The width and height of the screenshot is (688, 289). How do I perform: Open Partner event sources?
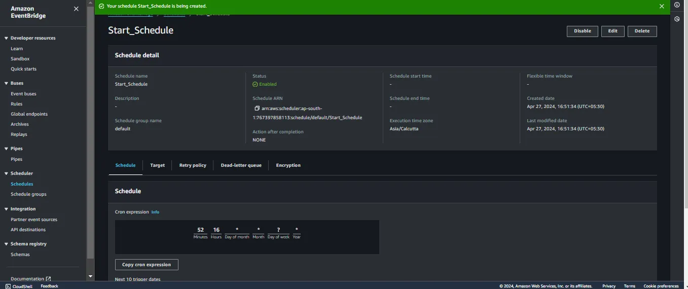[x=34, y=220]
